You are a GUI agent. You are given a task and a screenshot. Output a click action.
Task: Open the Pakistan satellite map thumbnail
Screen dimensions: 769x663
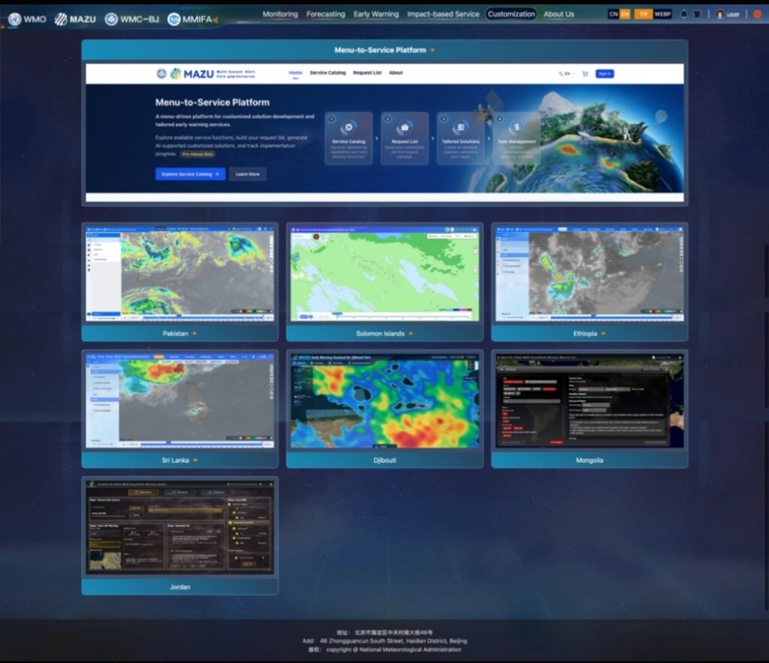point(180,274)
